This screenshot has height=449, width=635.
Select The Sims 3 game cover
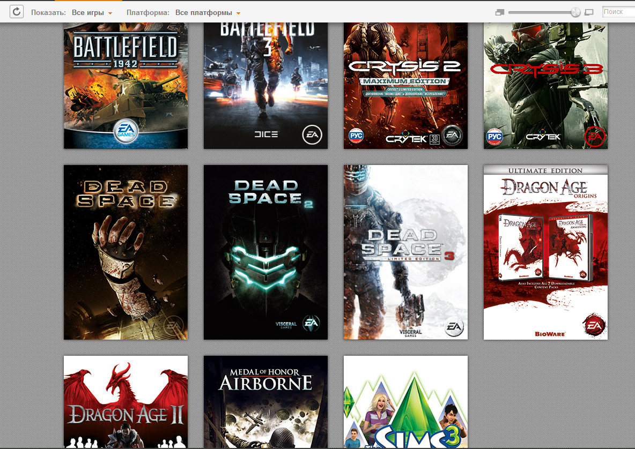coord(405,402)
